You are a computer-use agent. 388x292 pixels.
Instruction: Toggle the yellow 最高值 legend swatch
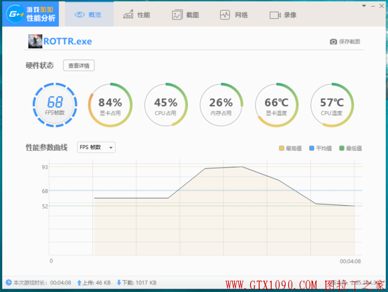point(282,148)
